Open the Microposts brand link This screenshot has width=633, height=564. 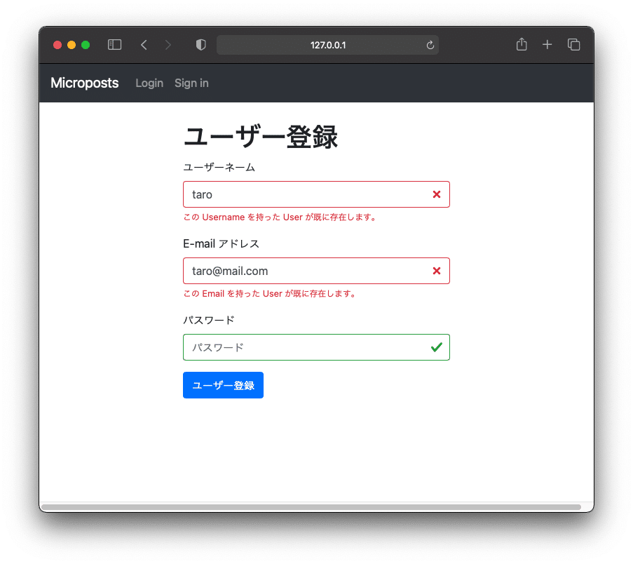[84, 83]
